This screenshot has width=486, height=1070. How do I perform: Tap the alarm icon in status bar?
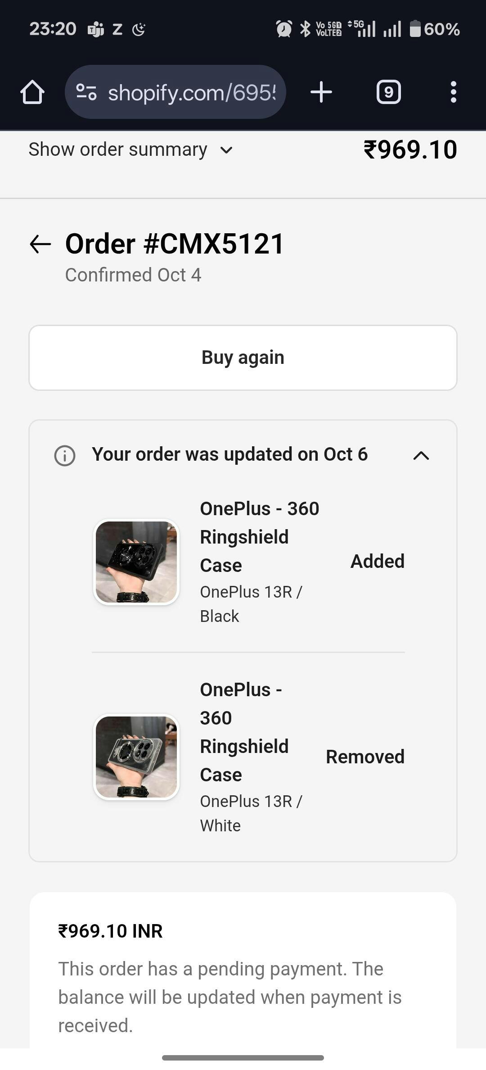284,29
